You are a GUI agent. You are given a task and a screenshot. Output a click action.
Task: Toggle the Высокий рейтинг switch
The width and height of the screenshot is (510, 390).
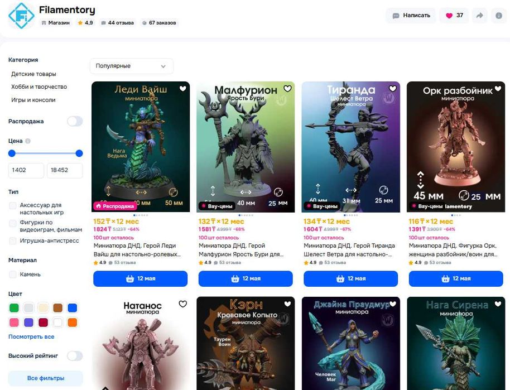click(75, 356)
